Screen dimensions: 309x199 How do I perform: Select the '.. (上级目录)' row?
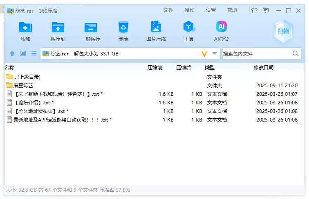(154, 77)
